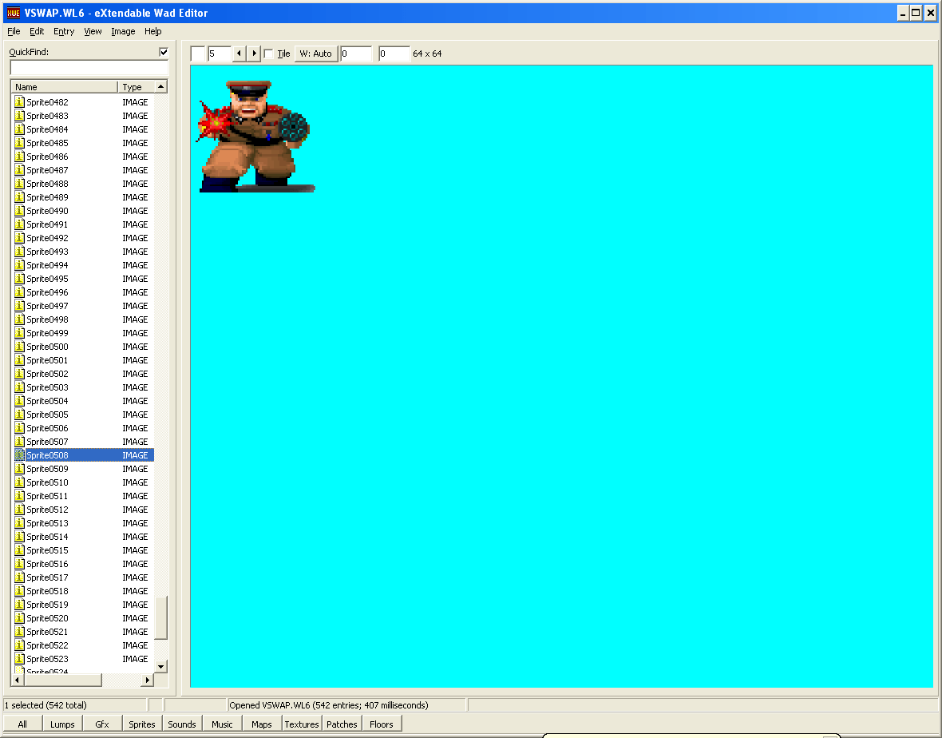This screenshot has height=738, width=942.
Task: Filter entries by Textures
Action: (x=302, y=724)
